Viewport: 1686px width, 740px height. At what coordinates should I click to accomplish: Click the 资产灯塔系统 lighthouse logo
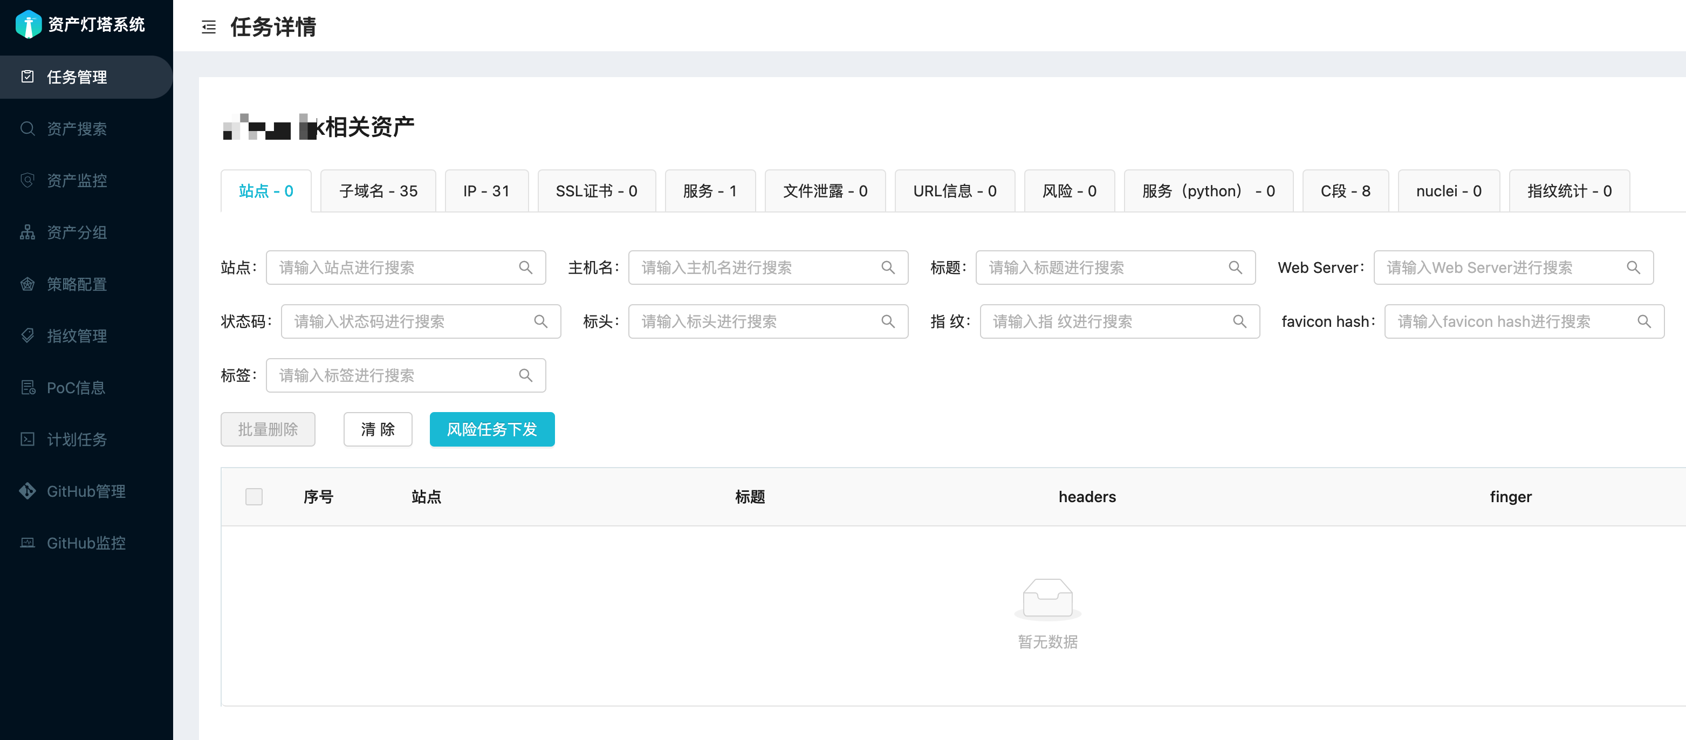click(x=28, y=24)
